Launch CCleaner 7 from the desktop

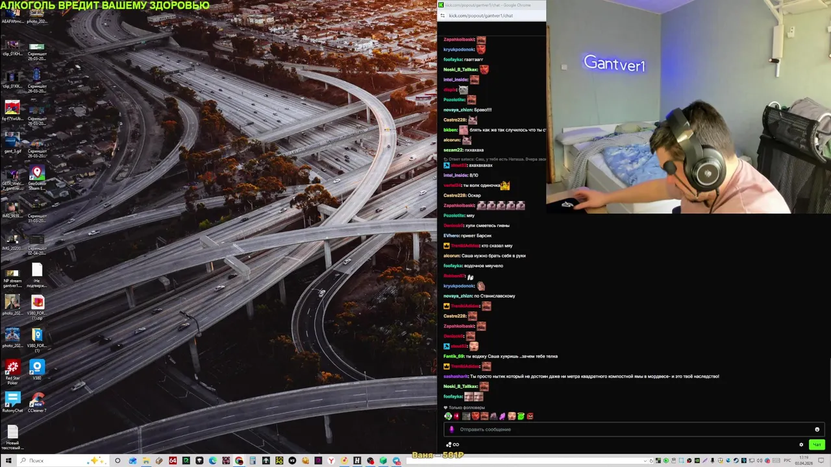pos(37,403)
